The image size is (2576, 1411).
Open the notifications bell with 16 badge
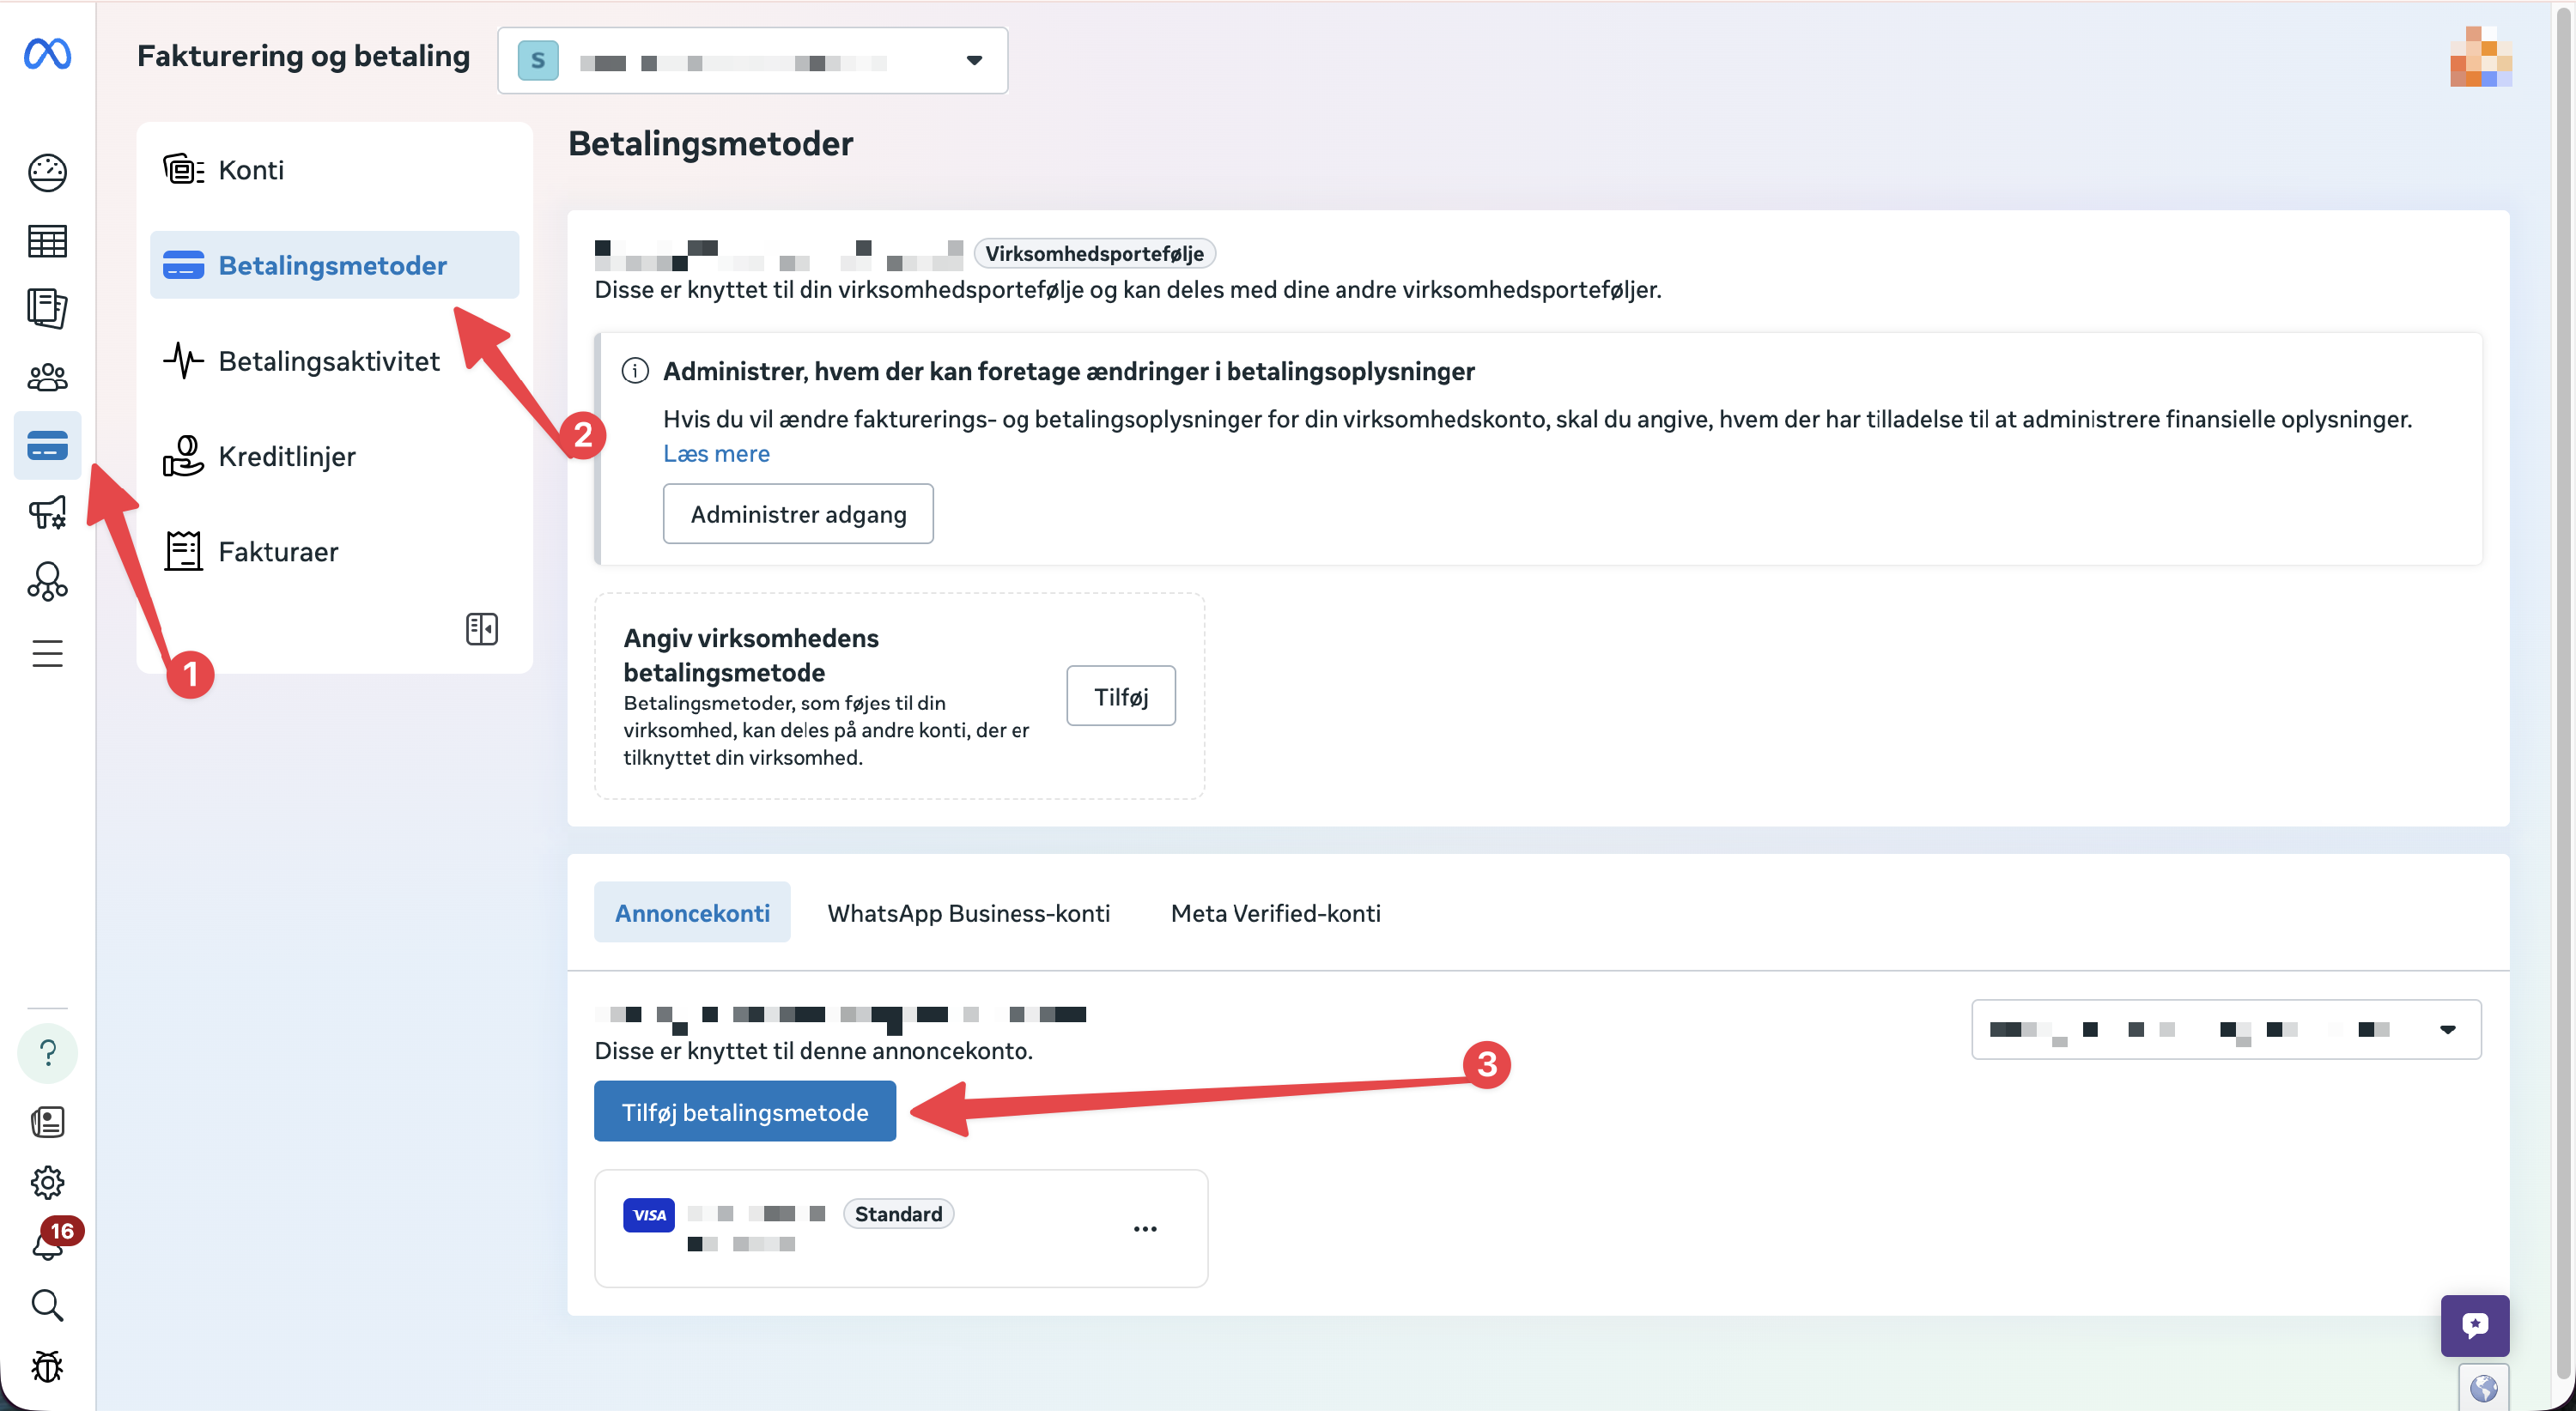click(47, 1244)
